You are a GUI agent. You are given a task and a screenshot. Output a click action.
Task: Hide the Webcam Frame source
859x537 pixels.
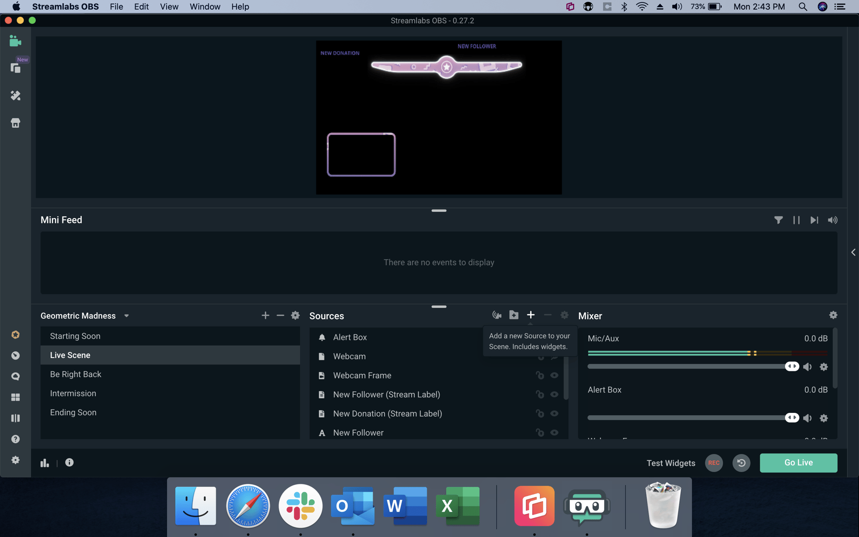[555, 375]
